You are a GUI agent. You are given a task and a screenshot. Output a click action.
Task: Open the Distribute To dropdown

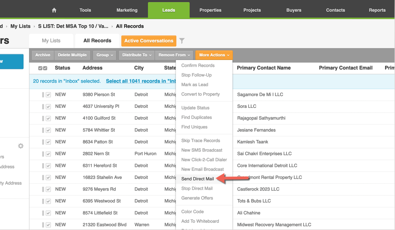tap(137, 55)
